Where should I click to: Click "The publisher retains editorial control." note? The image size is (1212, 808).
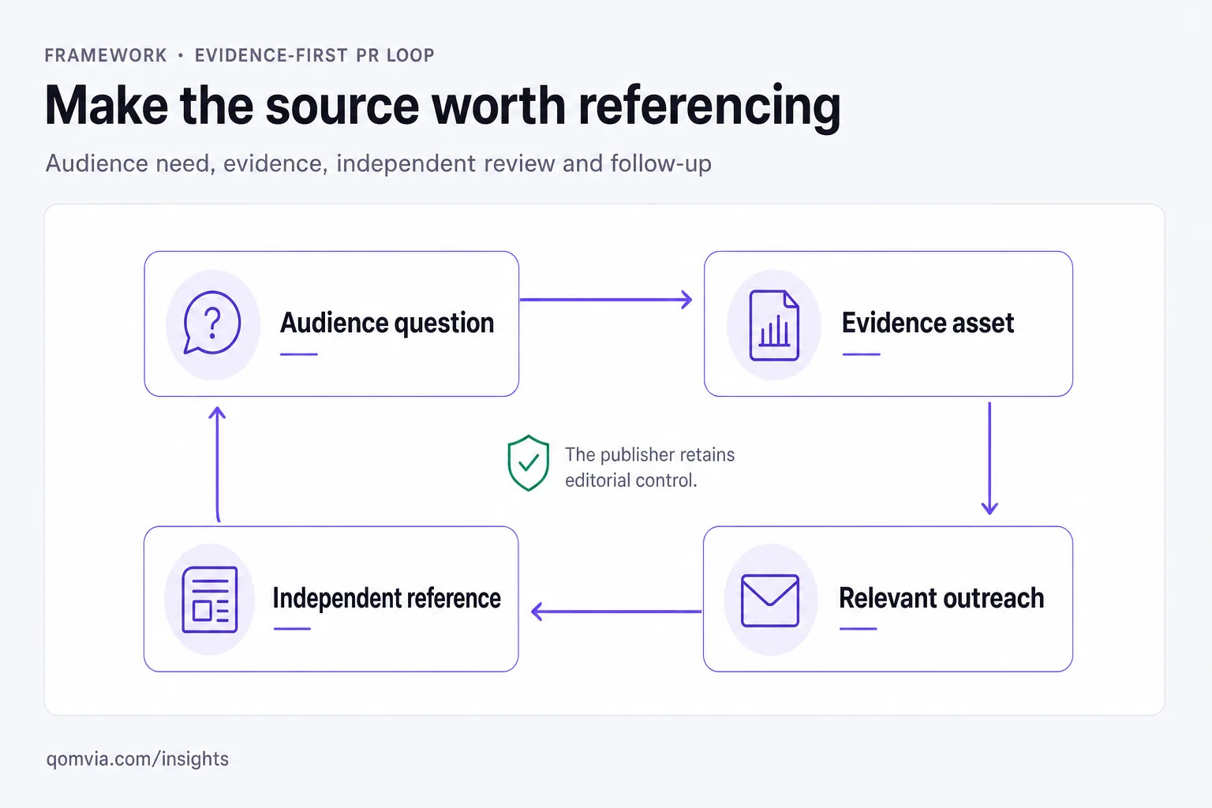tap(649, 467)
